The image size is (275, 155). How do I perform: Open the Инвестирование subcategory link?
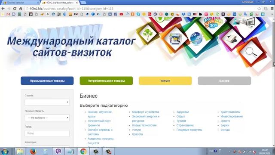click(232, 116)
